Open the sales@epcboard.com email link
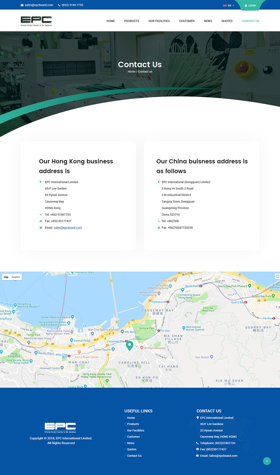Screen dimensions: 280x475 (x=68, y=228)
